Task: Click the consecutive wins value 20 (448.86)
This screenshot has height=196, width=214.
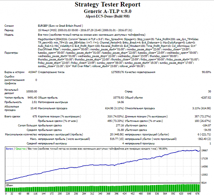Action: point(117,134)
